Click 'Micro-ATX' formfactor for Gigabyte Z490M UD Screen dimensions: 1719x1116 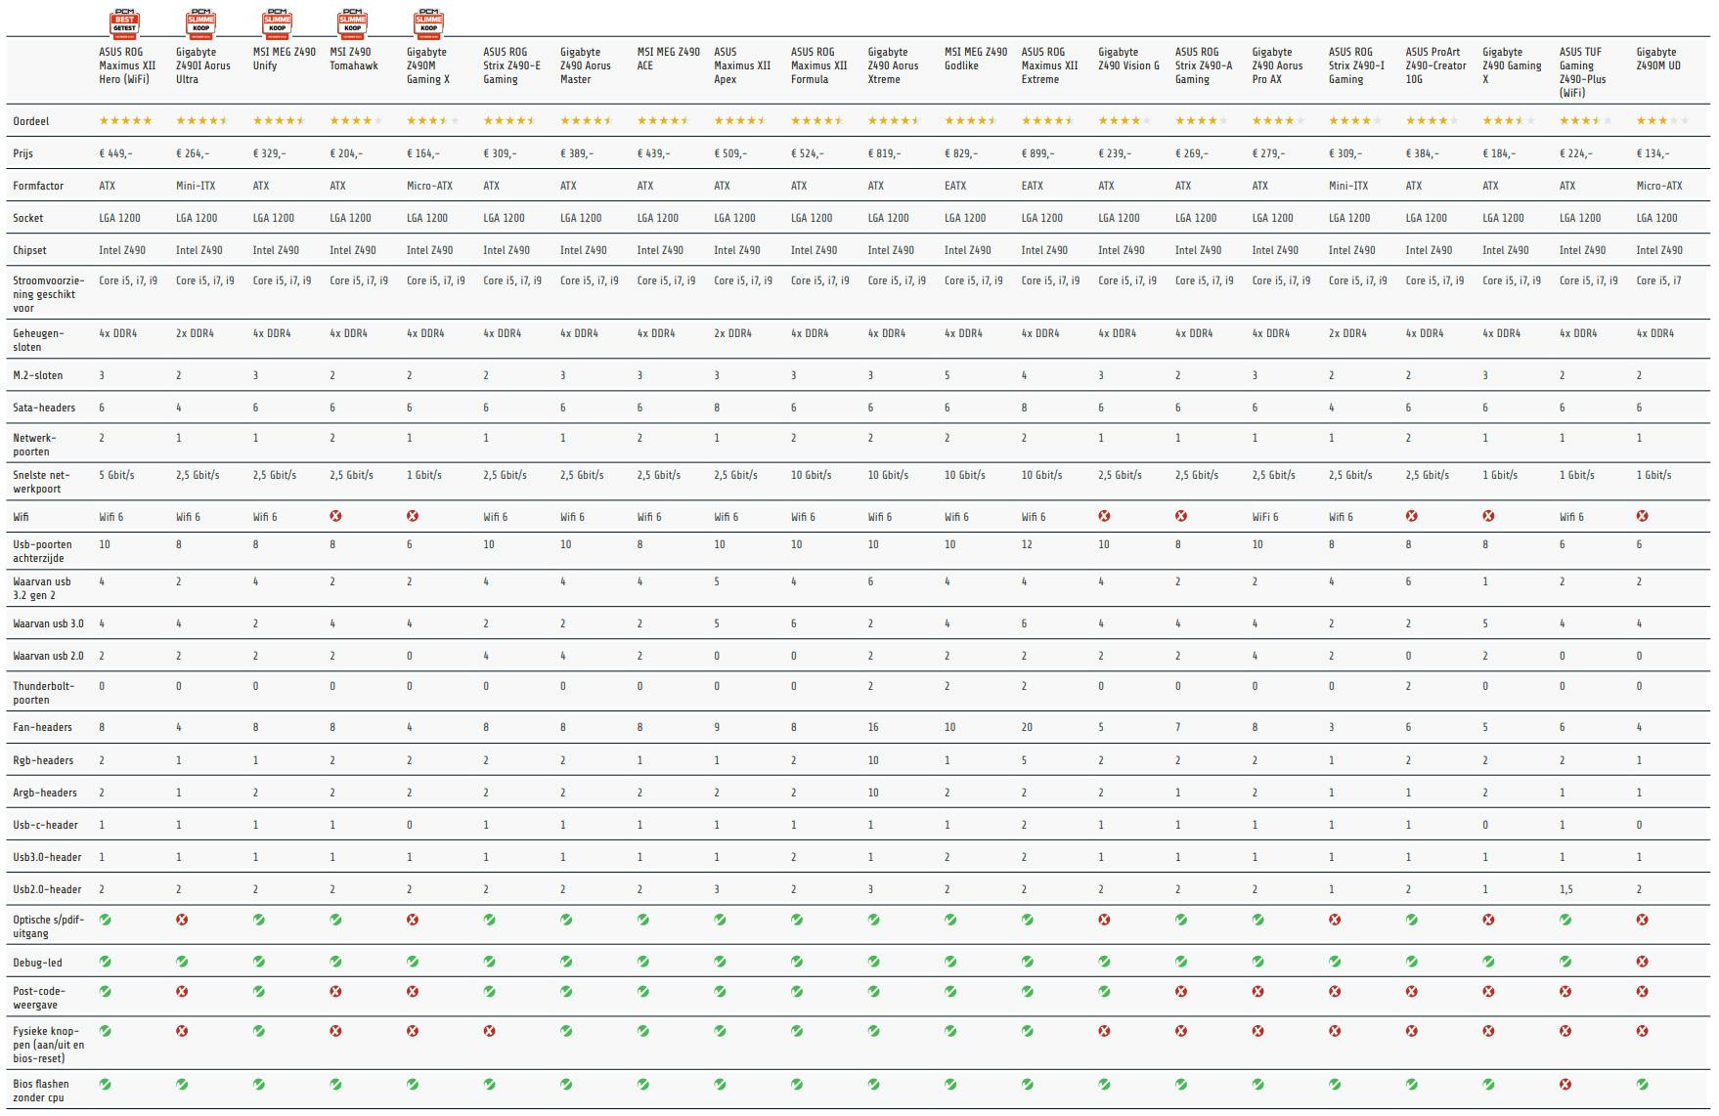click(1659, 186)
